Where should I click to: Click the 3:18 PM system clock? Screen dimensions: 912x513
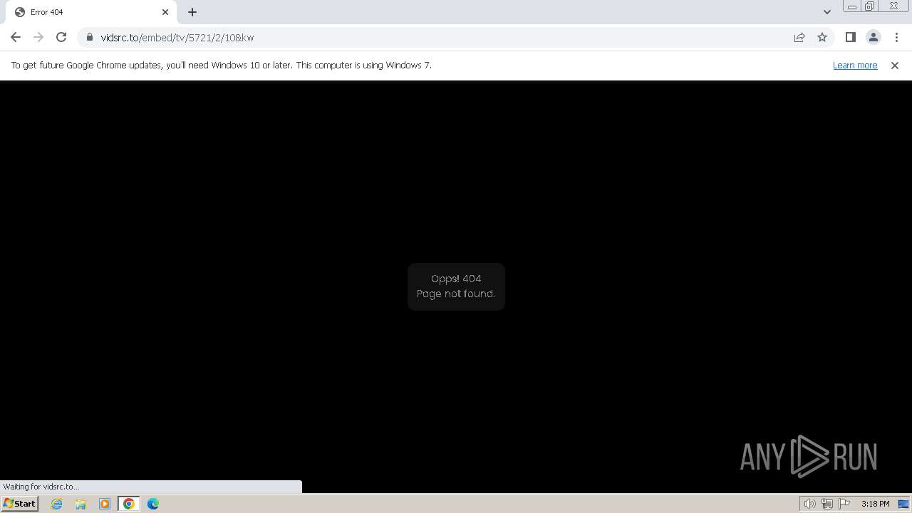click(875, 504)
